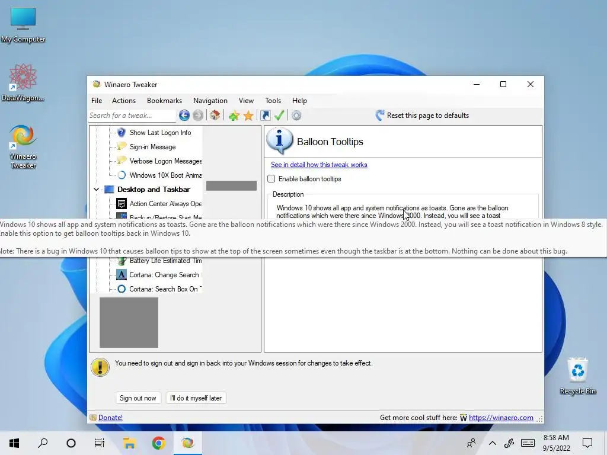Open settings gear in the Winaero toolbar
607x455 pixels.
(296, 116)
